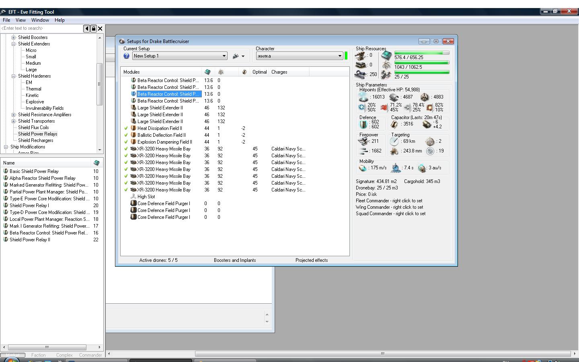Viewport: 579px width, 362px height.
Task: Toggle Ballistic Deflection Field II active checkmark
Action: [126, 135]
